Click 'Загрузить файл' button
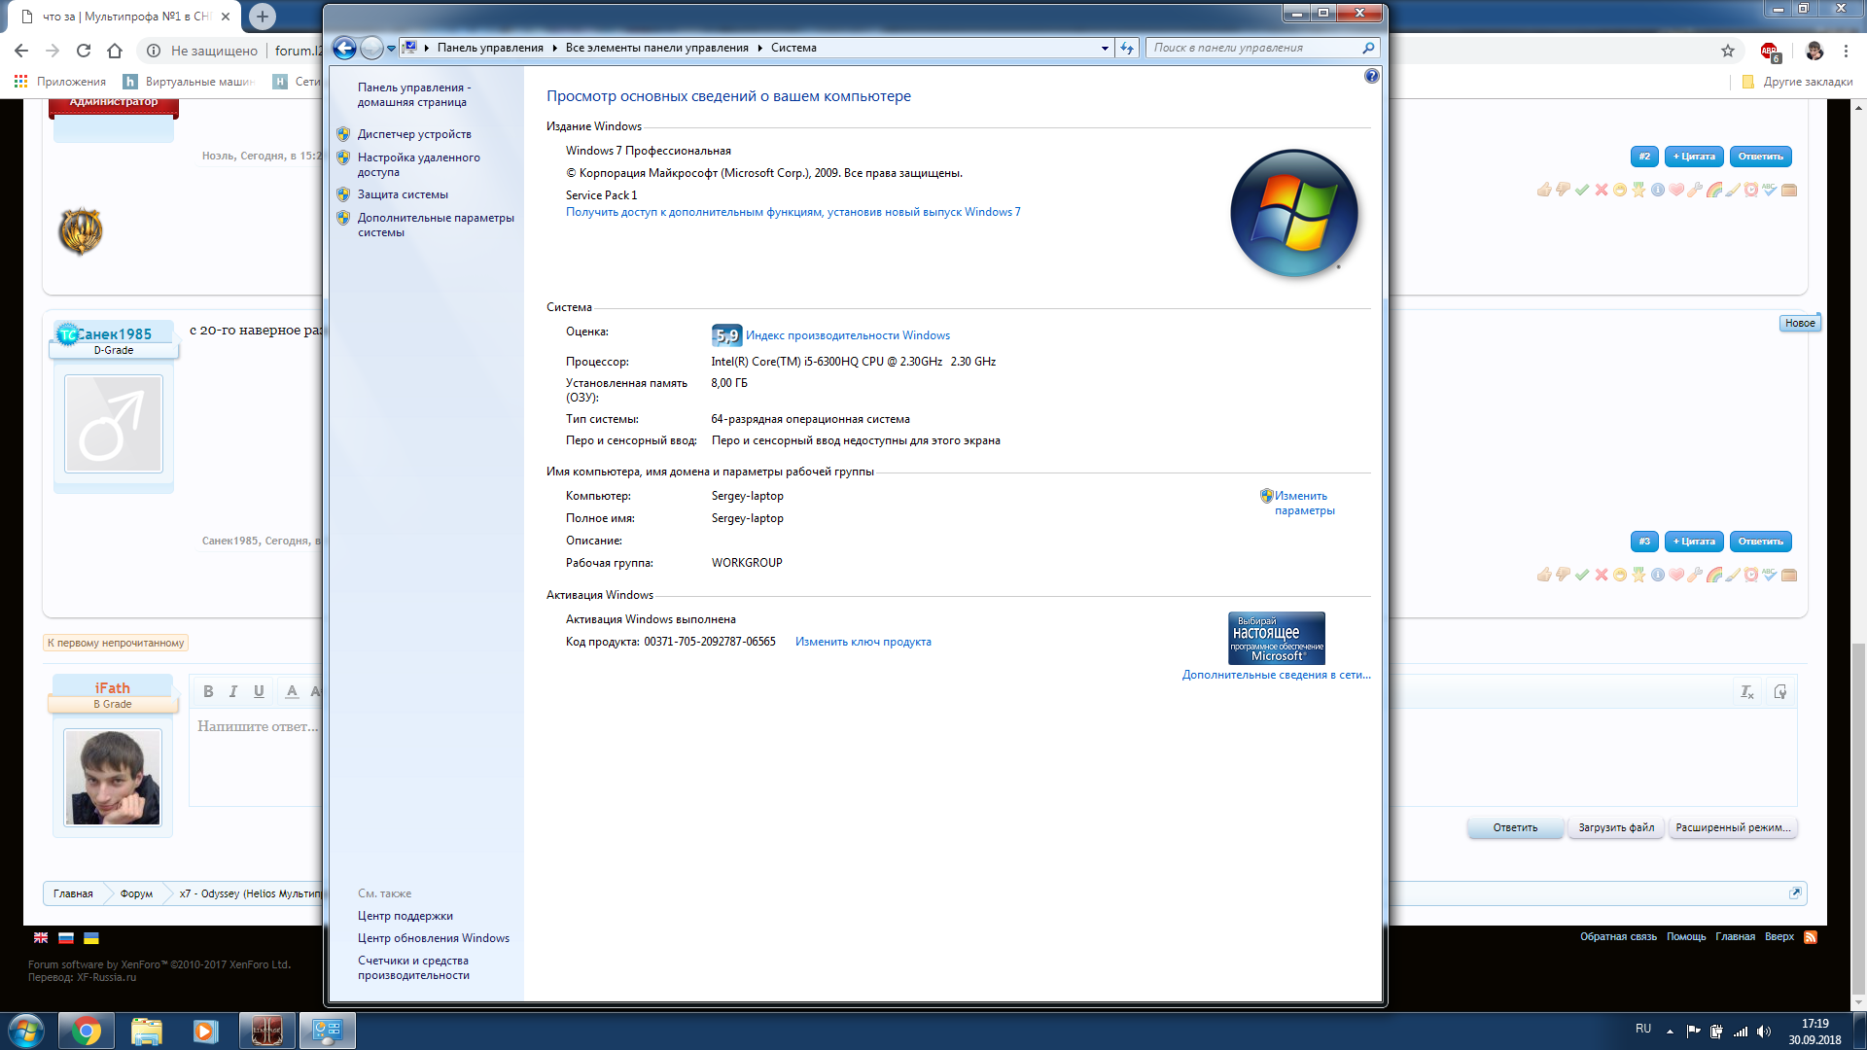Viewport: 1867px width, 1050px height. 1616,828
